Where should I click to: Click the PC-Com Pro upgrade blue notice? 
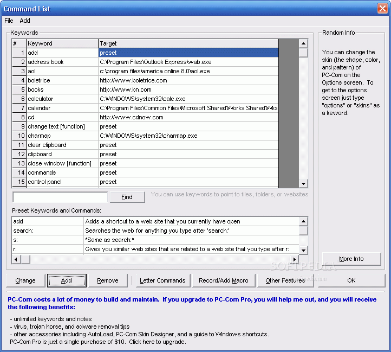pos(192,303)
